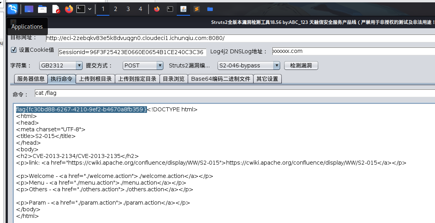Expand the terminal launcher dropdown arrow

(90, 9)
